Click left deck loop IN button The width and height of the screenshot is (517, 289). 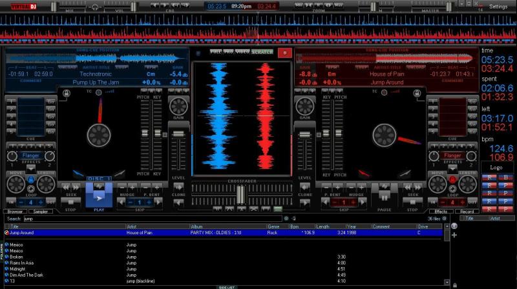tap(11, 202)
